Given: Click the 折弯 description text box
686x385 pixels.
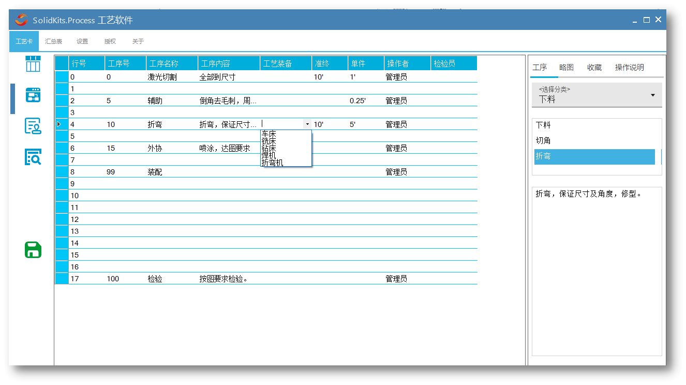Looking at the screenshot, I should tap(596, 271).
